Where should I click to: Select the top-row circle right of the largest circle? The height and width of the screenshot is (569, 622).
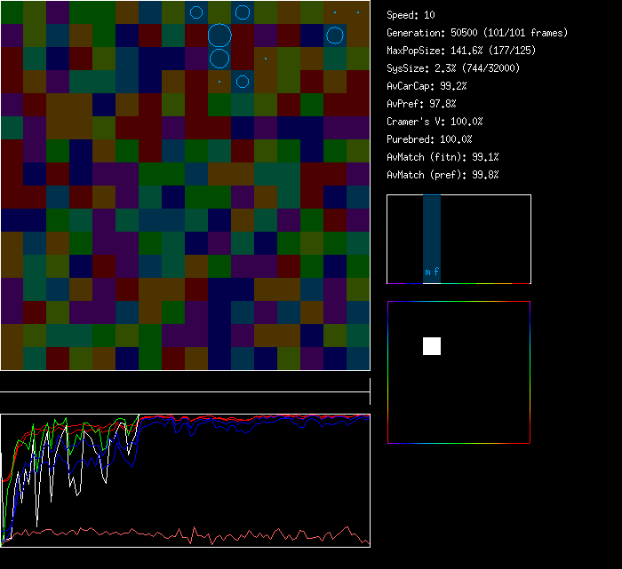point(243,12)
